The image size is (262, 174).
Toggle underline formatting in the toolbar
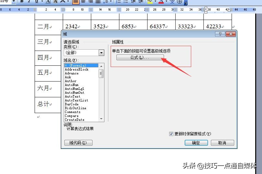pos(37,1)
